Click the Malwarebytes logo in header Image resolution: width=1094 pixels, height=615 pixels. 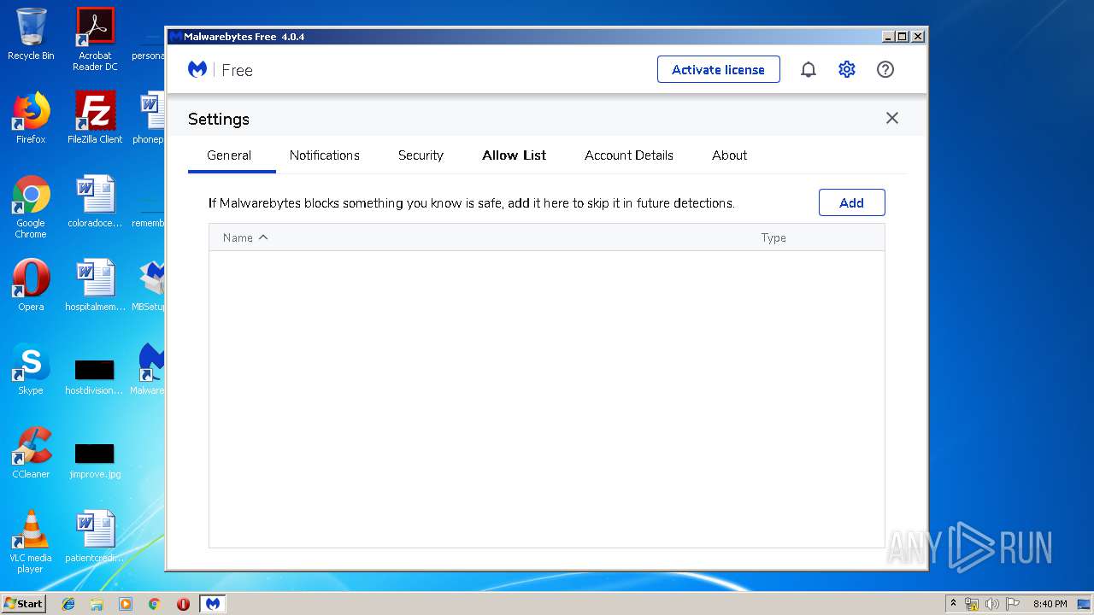click(x=197, y=69)
